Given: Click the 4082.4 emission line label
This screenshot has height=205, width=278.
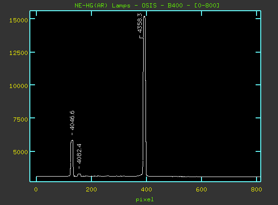Looking at the screenshot, I should 79,154.
